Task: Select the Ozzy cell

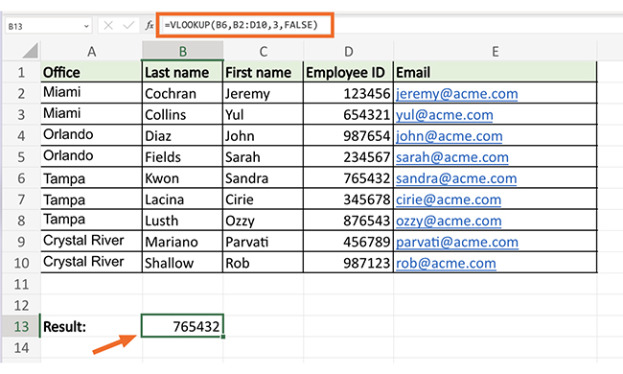Action: pyautogui.click(x=263, y=221)
